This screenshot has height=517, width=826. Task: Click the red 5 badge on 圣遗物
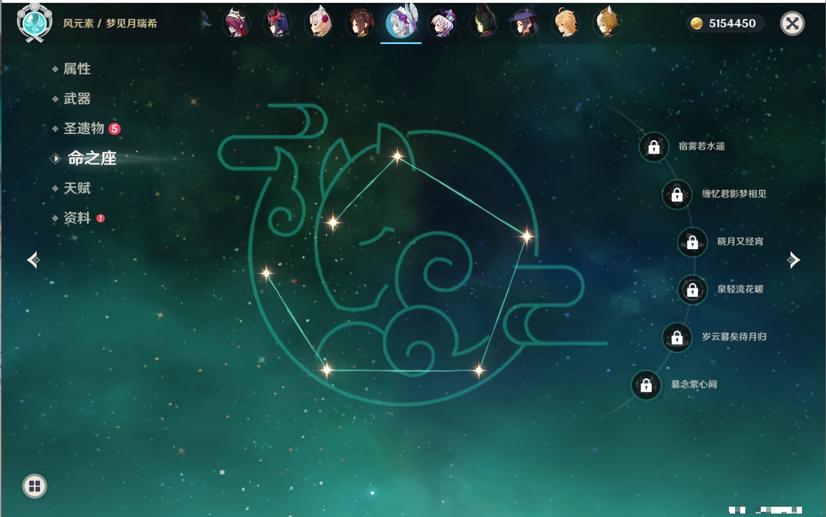[114, 129]
